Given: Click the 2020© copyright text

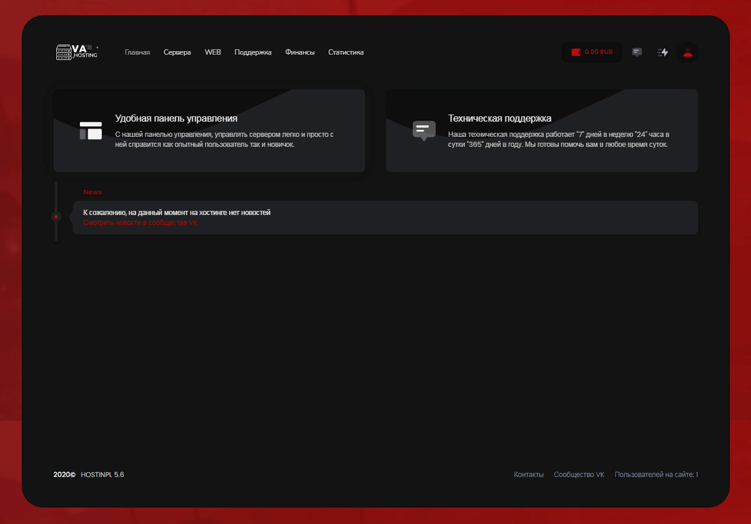Looking at the screenshot, I should pyautogui.click(x=65, y=475).
